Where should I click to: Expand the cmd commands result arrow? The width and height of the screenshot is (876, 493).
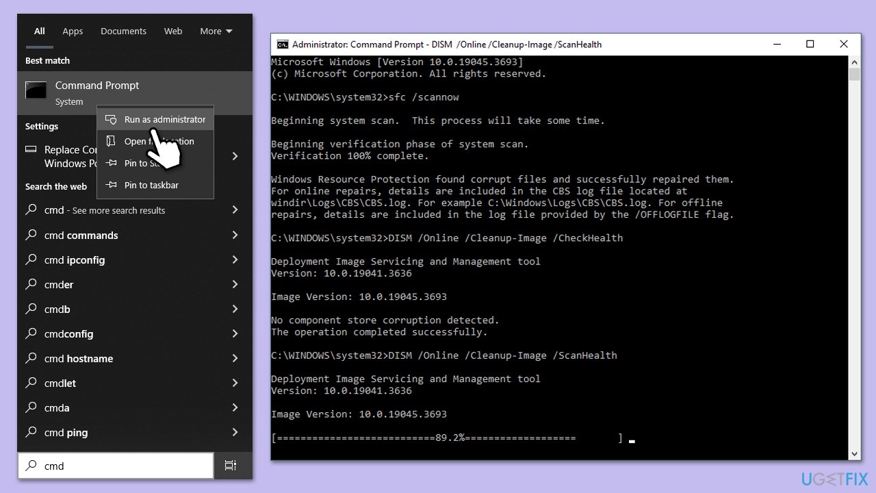[x=235, y=236]
